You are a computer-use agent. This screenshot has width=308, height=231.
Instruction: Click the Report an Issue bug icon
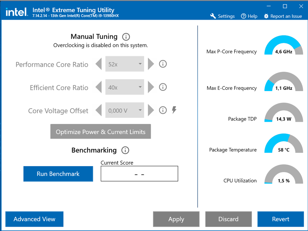[x=266, y=16]
